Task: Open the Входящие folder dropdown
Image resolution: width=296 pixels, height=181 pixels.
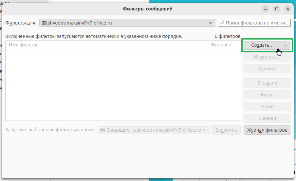Action: click(154, 130)
